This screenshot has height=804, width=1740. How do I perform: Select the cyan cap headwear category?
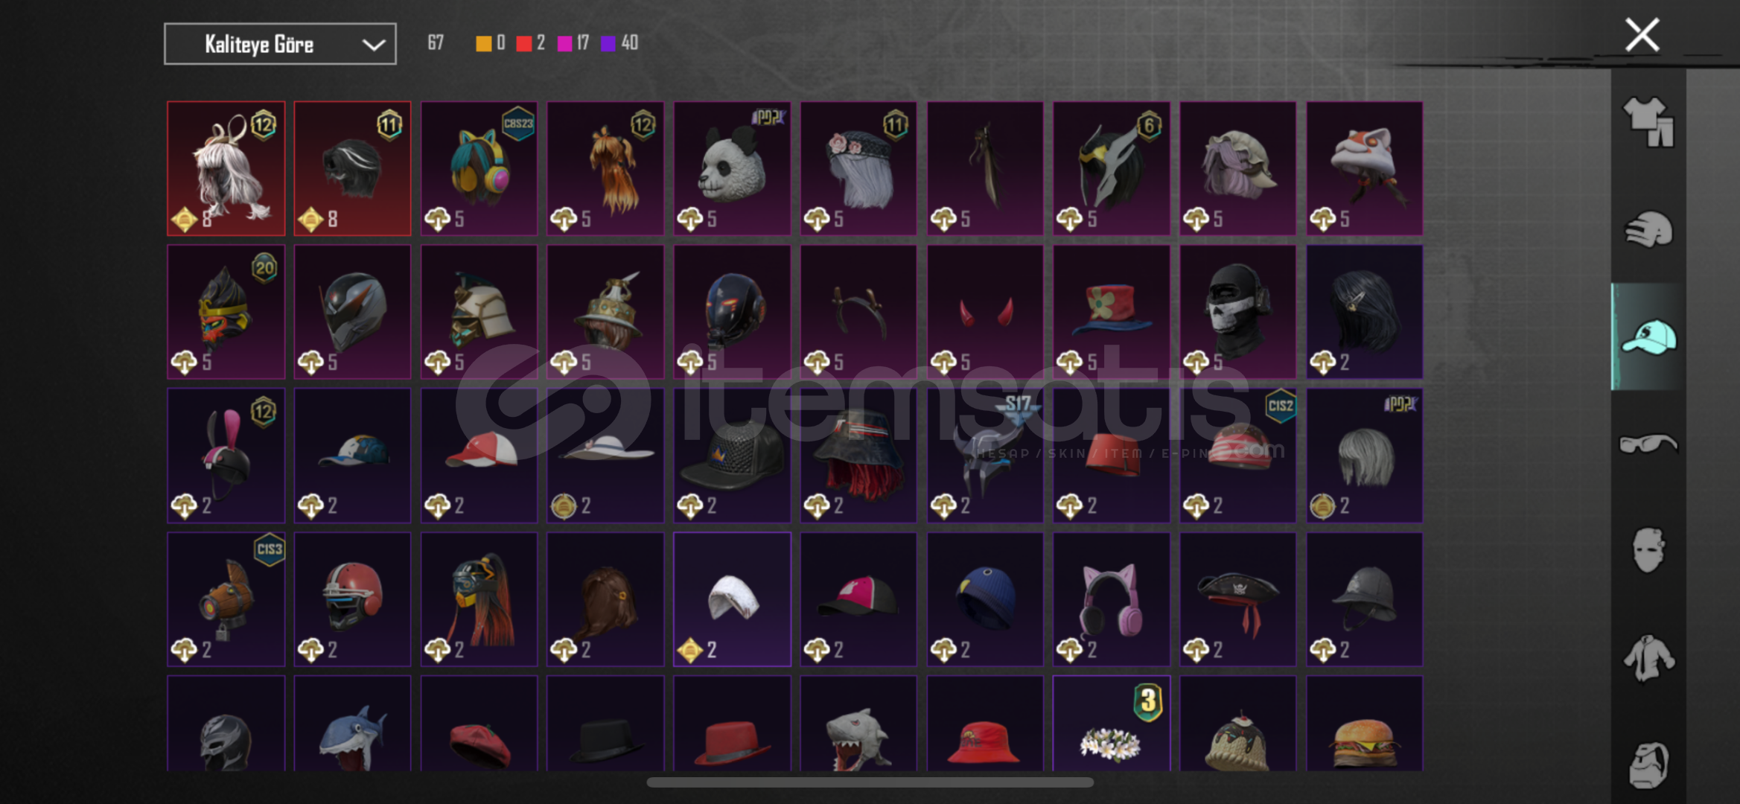(x=1648, y=337)
